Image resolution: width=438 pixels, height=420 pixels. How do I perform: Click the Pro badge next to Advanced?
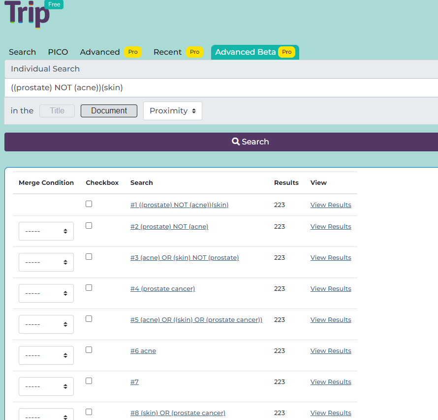[x=132, y=52]
